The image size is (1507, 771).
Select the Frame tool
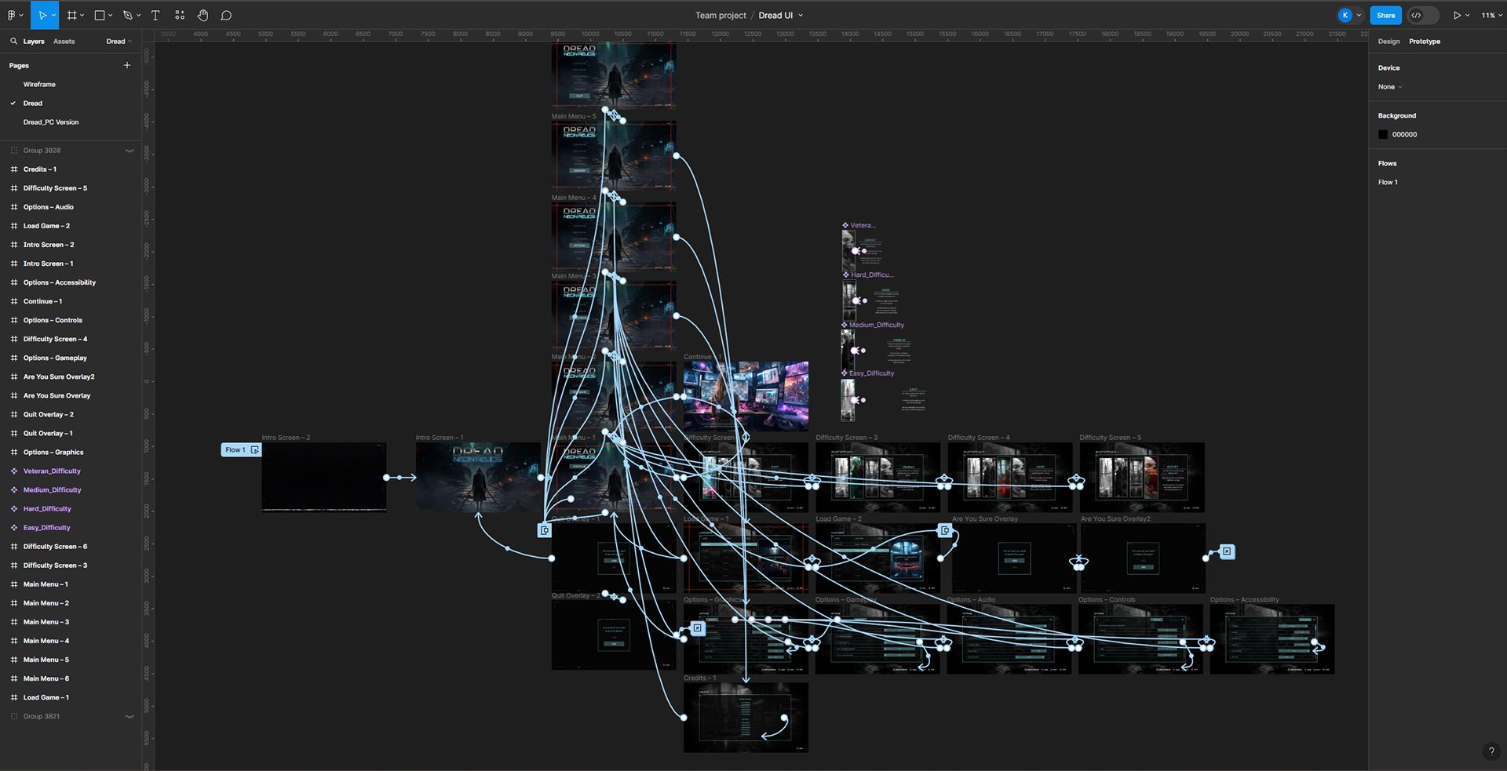point(71,15)
